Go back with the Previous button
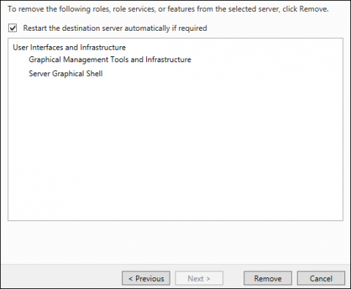Image resolution: width=351 pixels, height=289 pixels. [146, 278]
